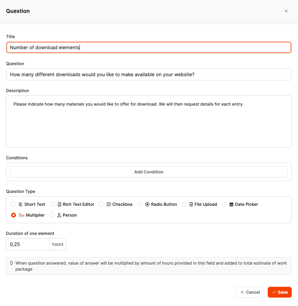Click the Multiplier function icon
The width and height of the screenshot is (298, 306).
pyautogui.click(x=22, y=215)
